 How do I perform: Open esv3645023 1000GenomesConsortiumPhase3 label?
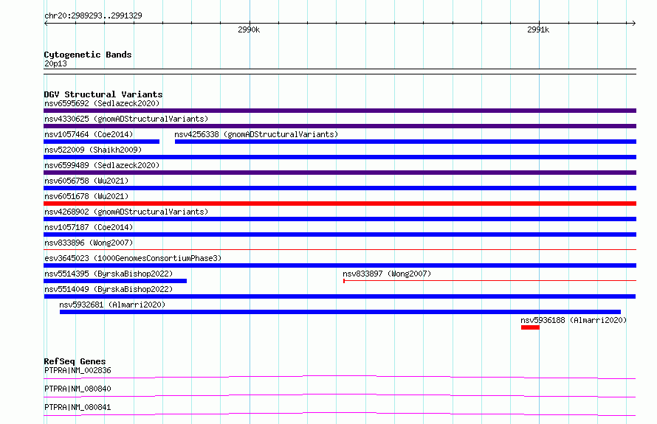coord(133,258)
